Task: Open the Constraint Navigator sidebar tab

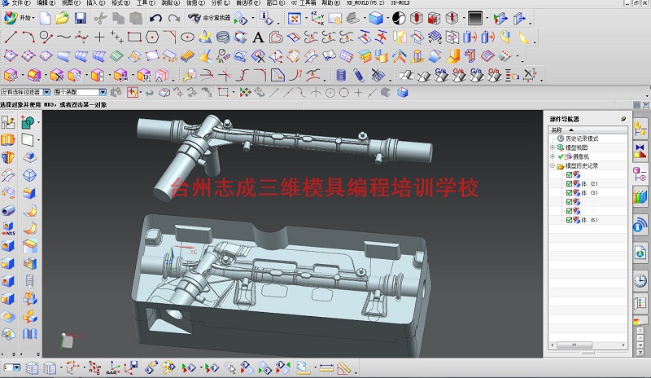Action: tap(640, 152)
